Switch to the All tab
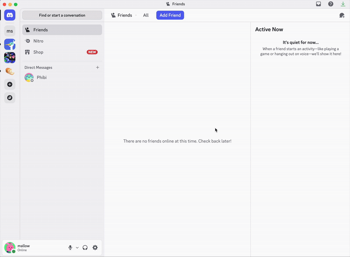The image size is (350, 257). (146, 15)
